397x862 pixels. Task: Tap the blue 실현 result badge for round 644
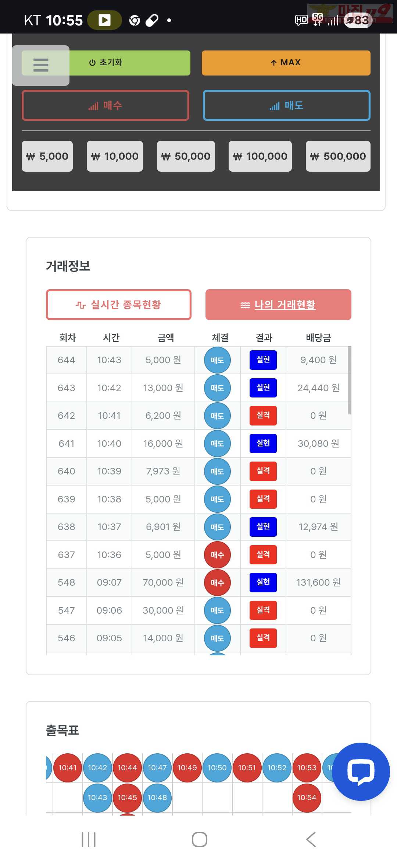(x=263, y=360)
